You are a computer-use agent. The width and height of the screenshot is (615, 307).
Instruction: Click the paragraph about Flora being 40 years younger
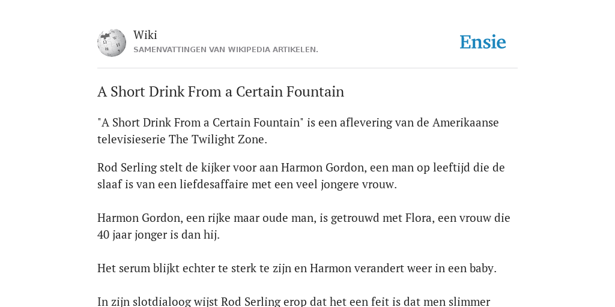point(303,226)
